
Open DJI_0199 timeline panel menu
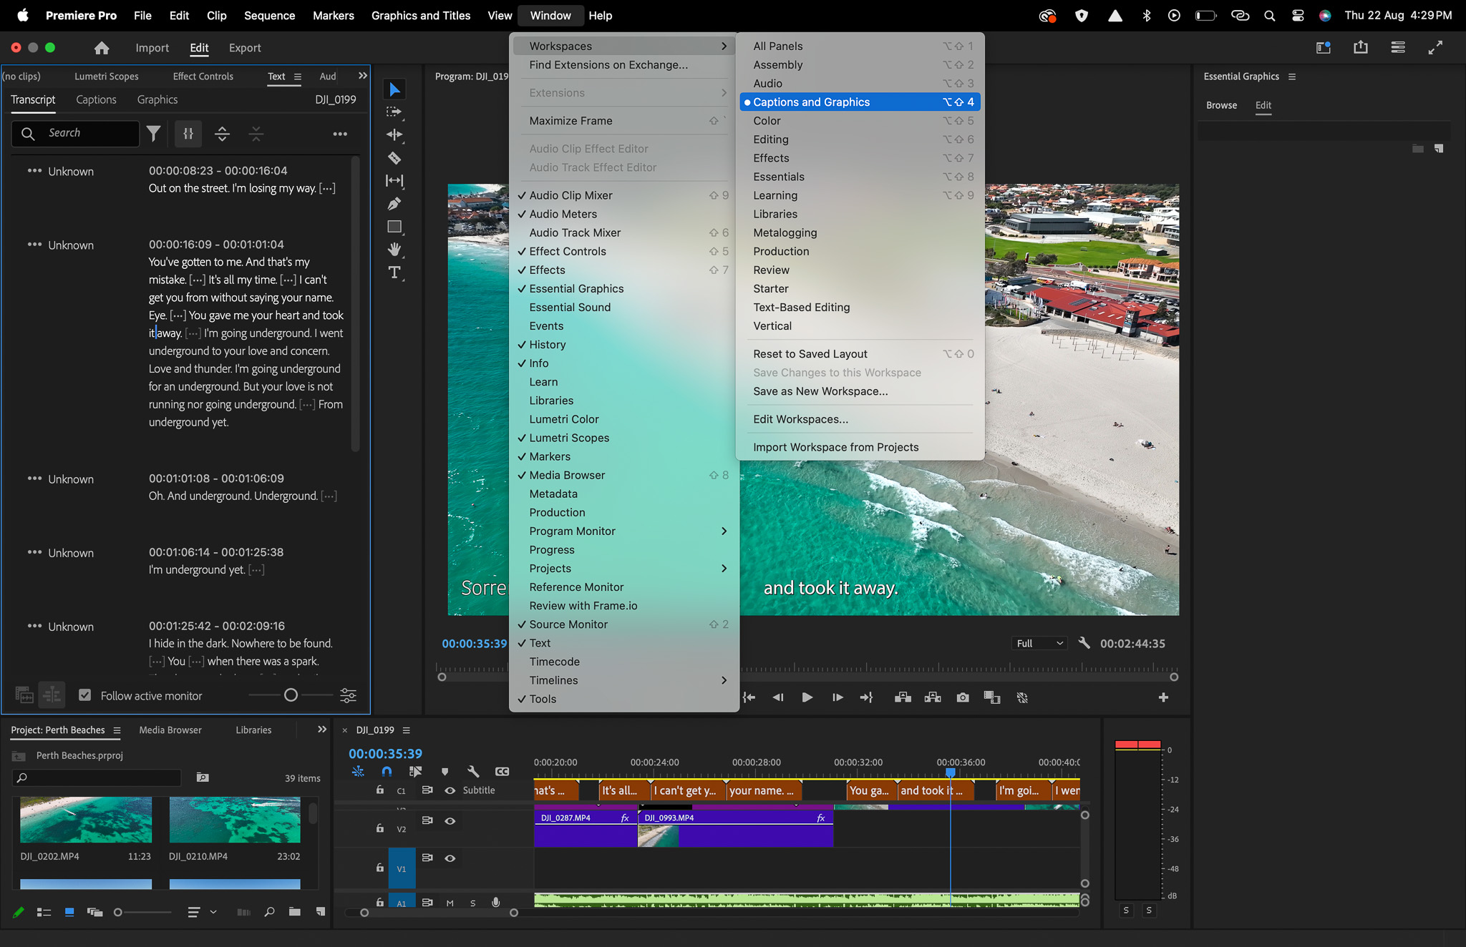point(407,730)
